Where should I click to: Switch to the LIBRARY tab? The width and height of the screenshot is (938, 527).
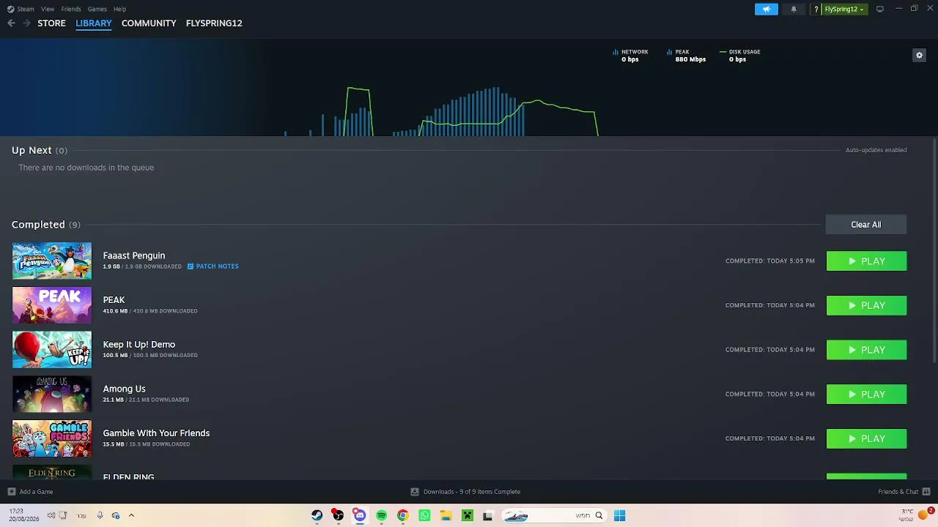point(94,23)
